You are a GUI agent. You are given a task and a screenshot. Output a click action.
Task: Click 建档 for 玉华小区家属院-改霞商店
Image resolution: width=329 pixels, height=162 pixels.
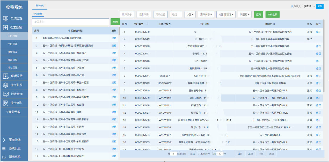click(x=114, y=53)
